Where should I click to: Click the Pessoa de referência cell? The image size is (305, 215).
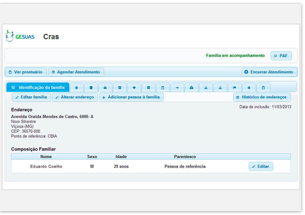click(x=185, y=167)
